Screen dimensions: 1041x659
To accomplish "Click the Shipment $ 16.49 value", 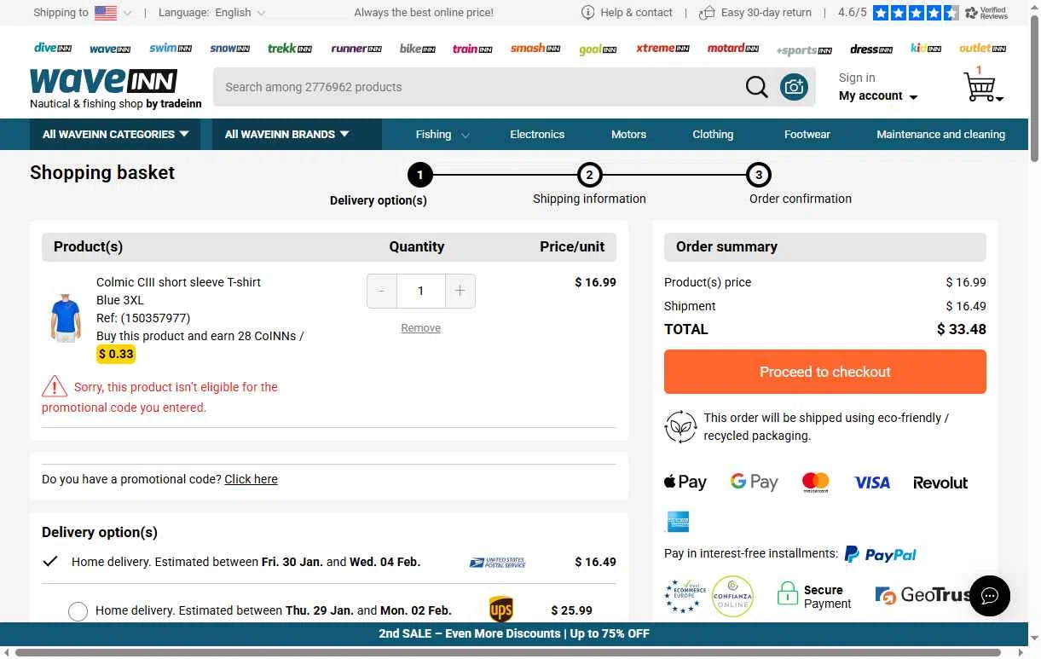I will click(966, 306).
